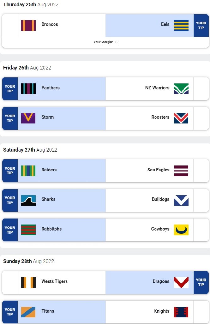Click the Your Margin value field

116,42
